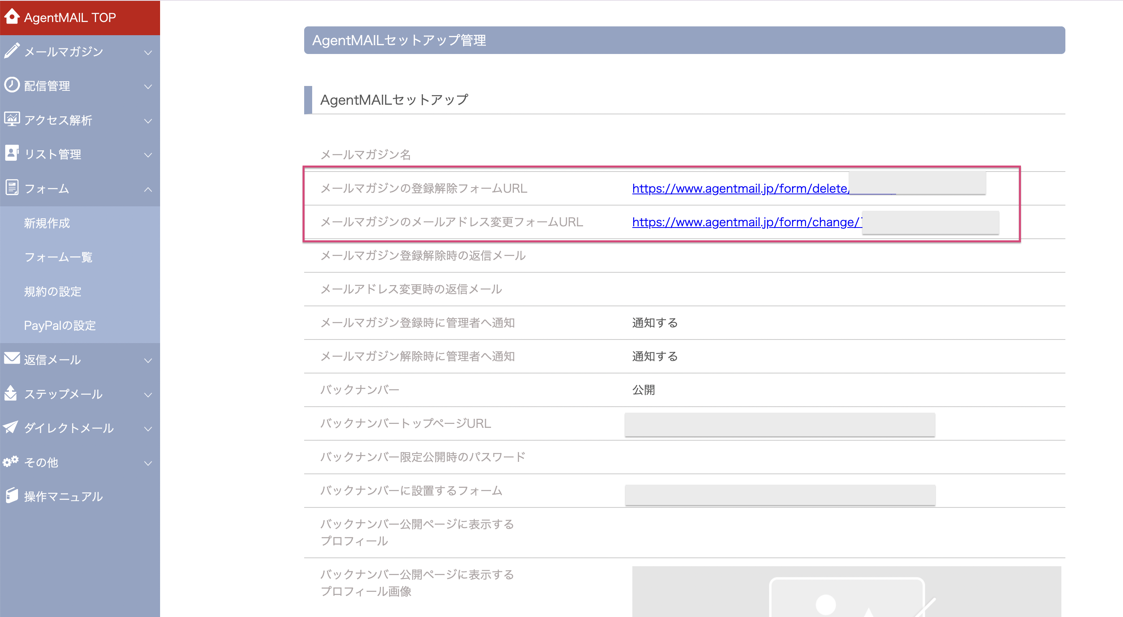Click the メールマガジン登録解除時の返信メール label
The height and width of the screenshot is (617, 1123).
tap(423, 256)
